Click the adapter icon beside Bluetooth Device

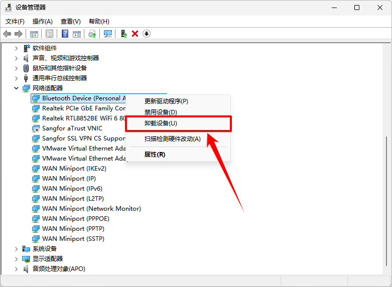tap(36, 98)
